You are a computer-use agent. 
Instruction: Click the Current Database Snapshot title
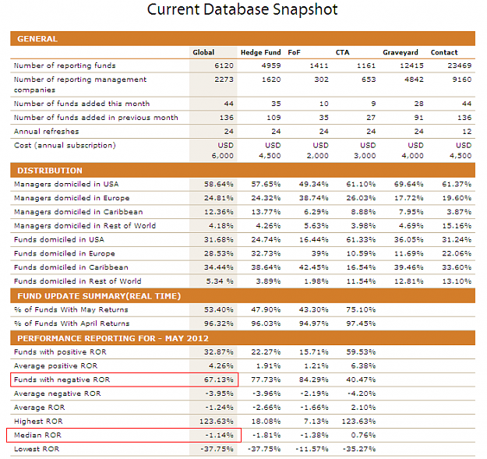point(242,9)
